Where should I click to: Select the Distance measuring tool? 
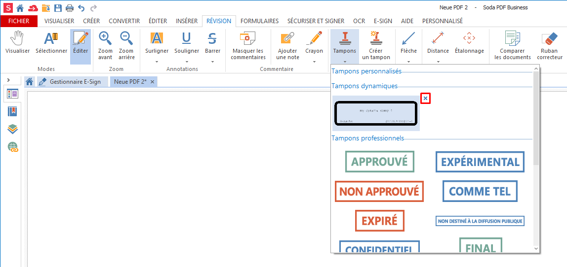coord(438,43)
